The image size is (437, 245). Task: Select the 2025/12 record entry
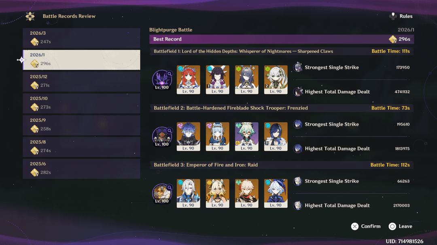[81, 82]
